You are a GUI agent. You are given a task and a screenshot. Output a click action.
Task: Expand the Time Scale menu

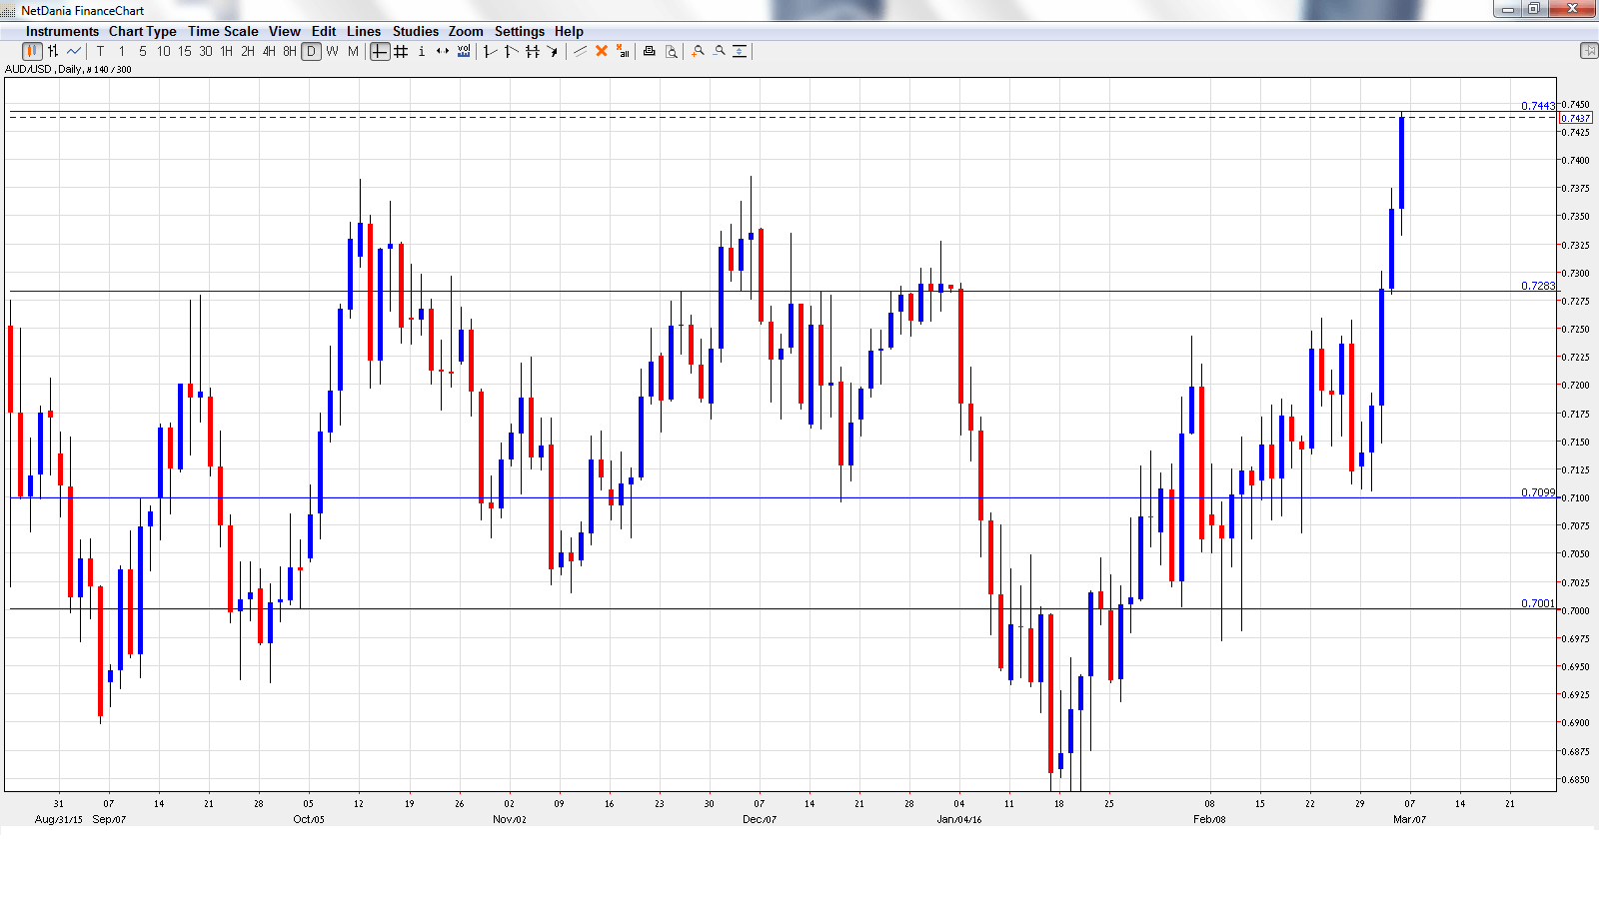pyautogui.click(x=223, y=31)
